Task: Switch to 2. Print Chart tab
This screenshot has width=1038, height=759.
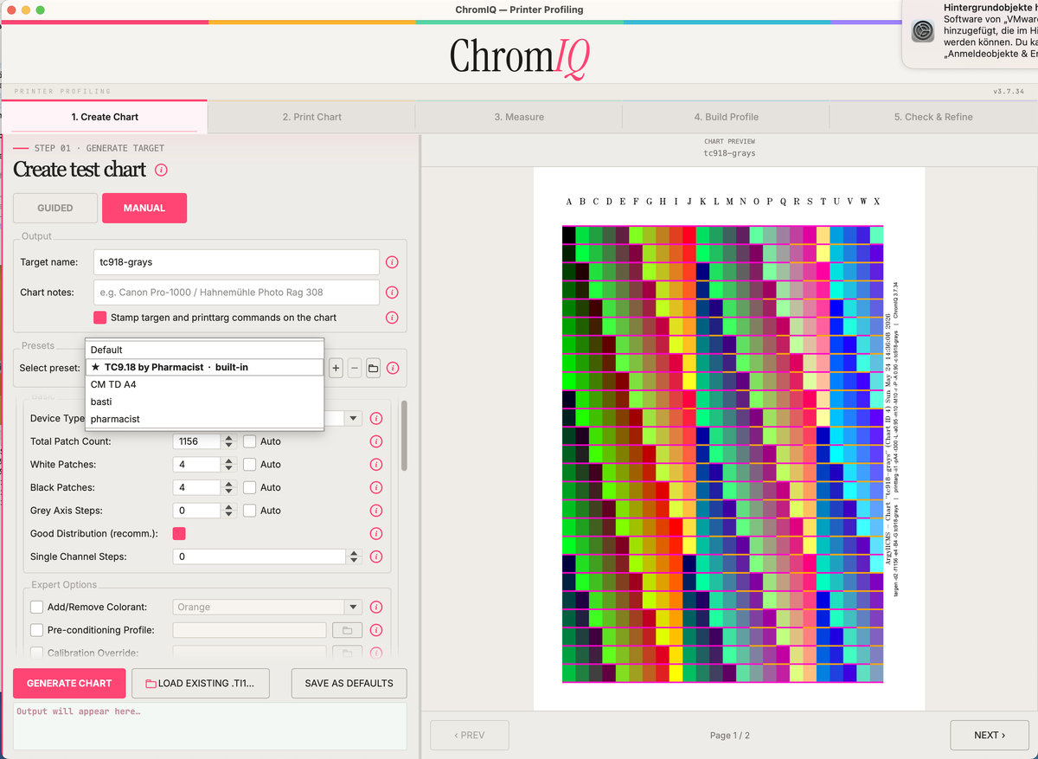Action: (311, 117)
